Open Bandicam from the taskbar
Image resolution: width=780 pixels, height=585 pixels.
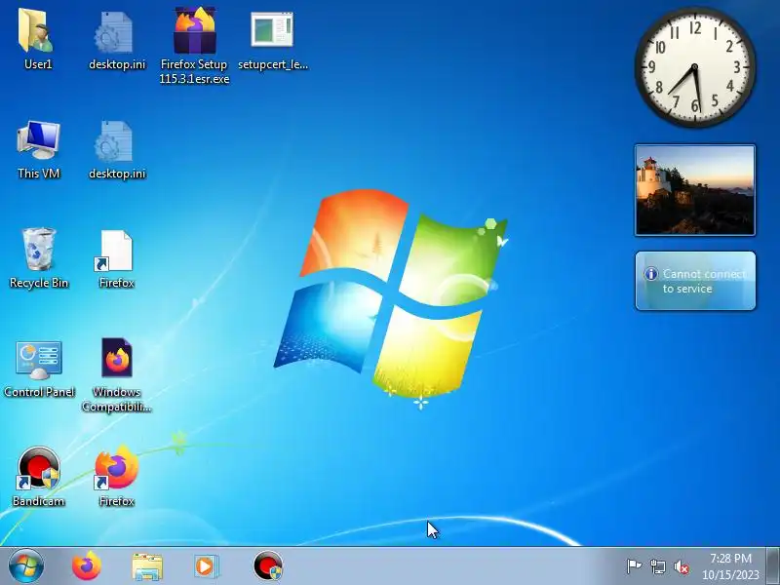[267, 566]
